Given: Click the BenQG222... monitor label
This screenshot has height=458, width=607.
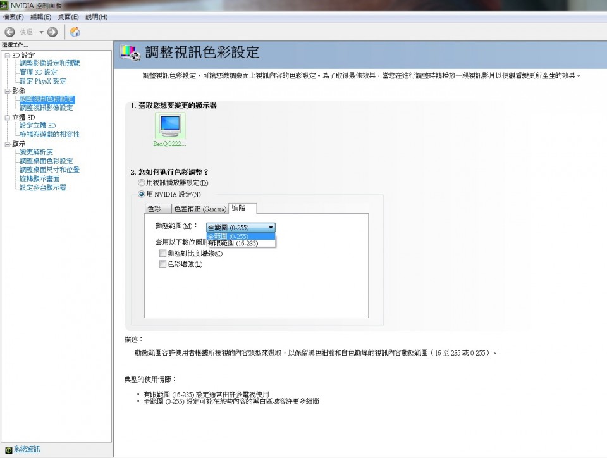Looking at the screenshot, I should pos(169,144).
